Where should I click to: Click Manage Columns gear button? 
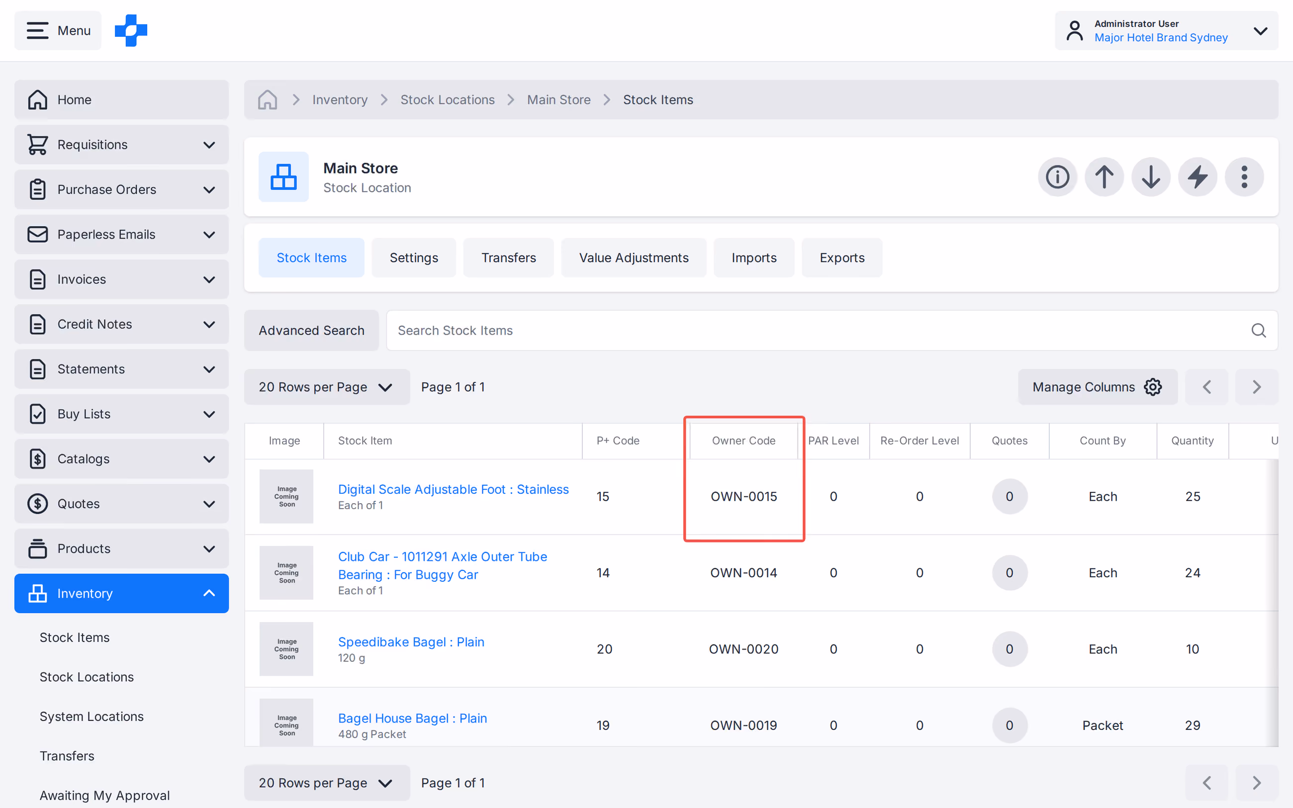(x=1097, y=387)
